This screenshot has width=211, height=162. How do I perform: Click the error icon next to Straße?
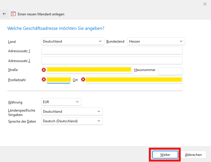click(x=44, y=70)
